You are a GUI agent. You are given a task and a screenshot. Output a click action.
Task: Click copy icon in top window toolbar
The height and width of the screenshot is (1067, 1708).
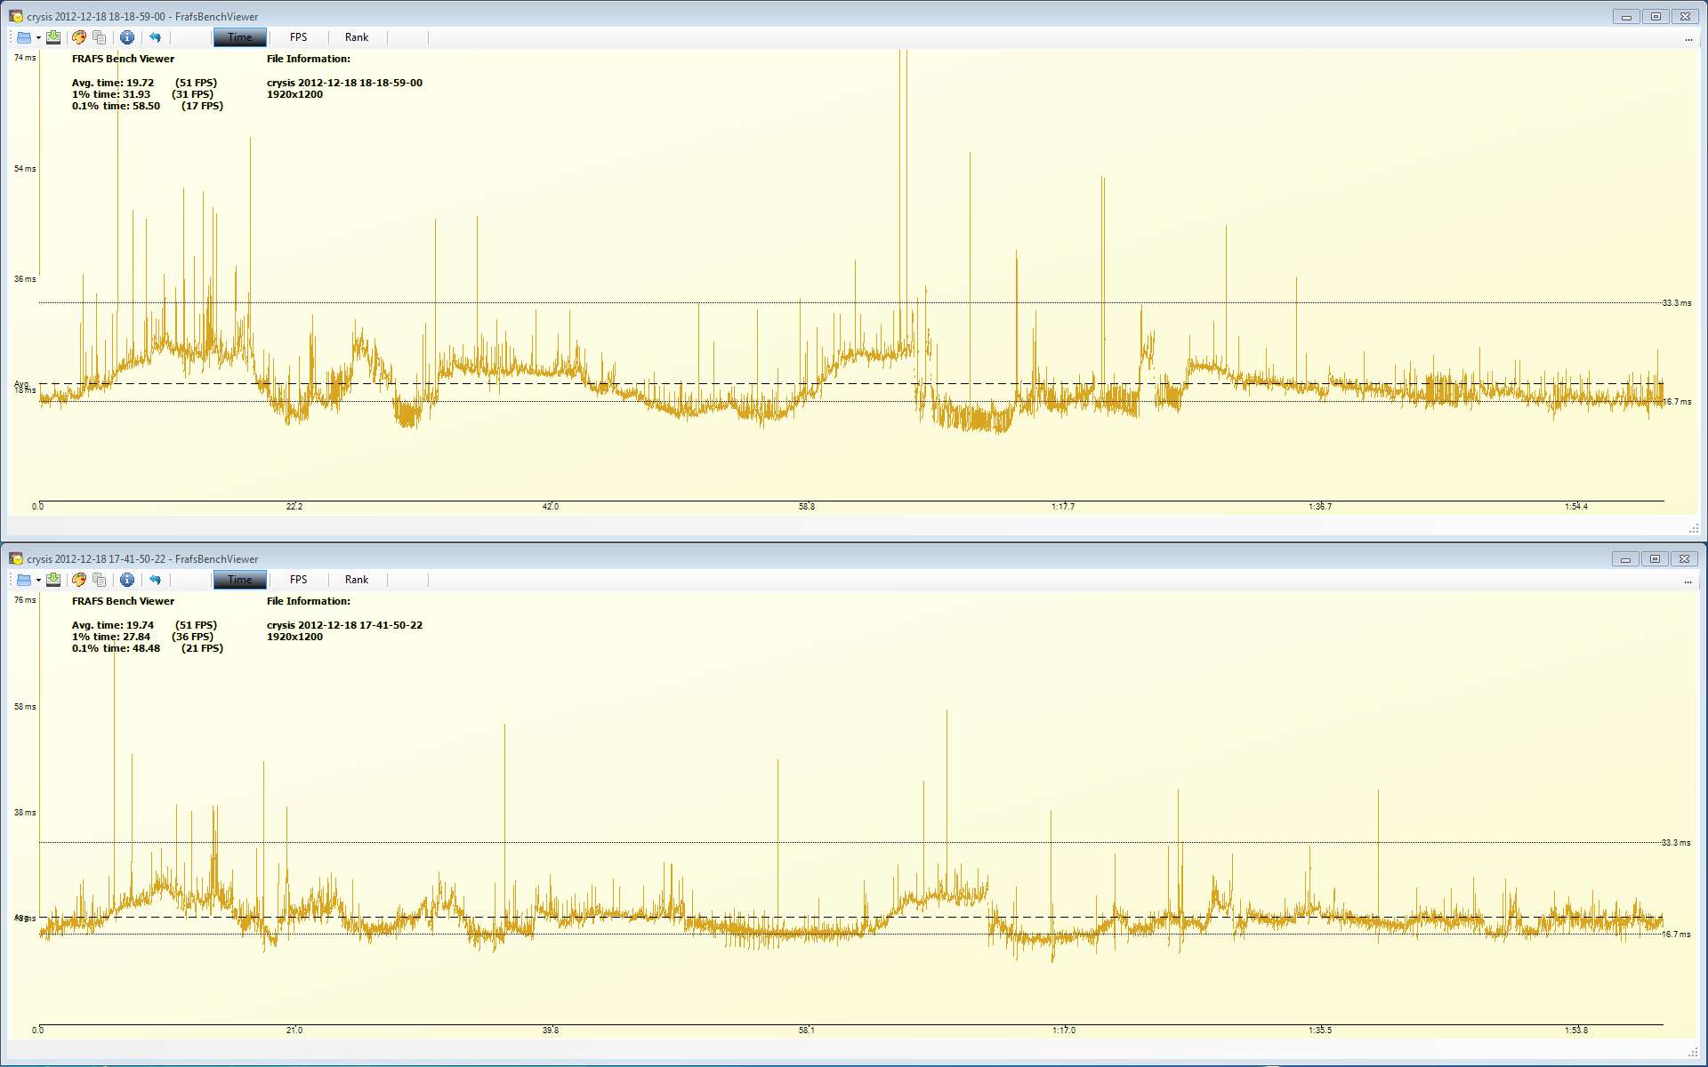(x=100, y=37)
